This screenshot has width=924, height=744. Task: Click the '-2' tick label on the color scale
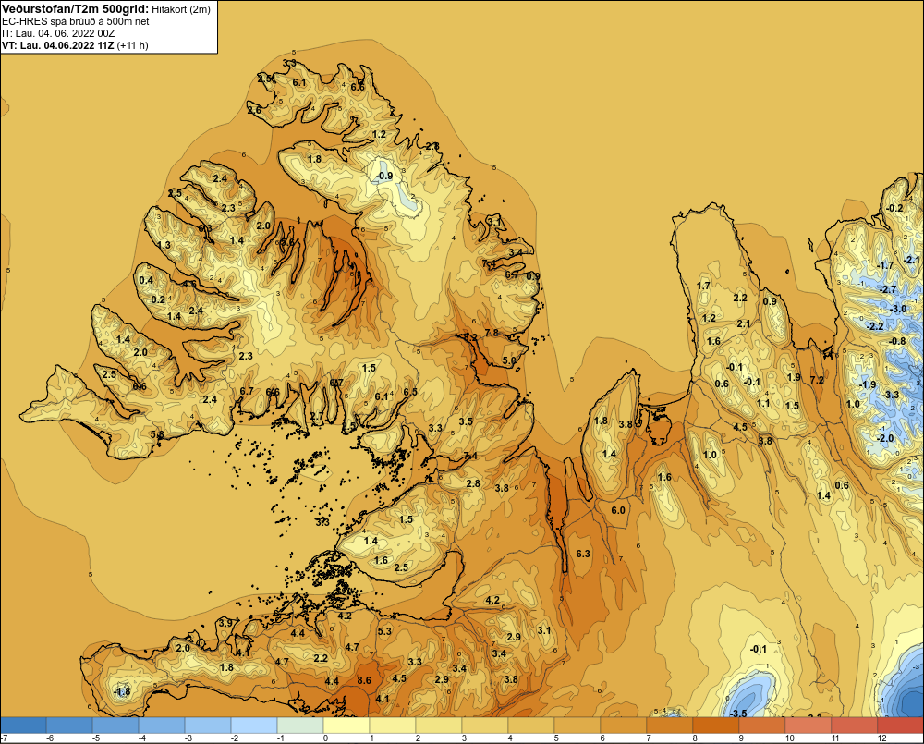[234, 738]
